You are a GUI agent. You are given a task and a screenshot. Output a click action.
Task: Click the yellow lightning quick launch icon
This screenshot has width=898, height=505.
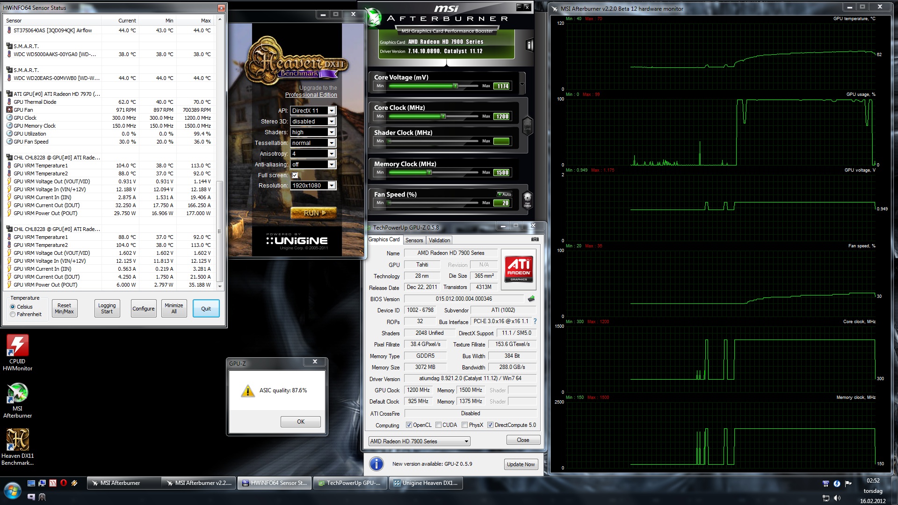pyautogui.click(x=74, y=483)
